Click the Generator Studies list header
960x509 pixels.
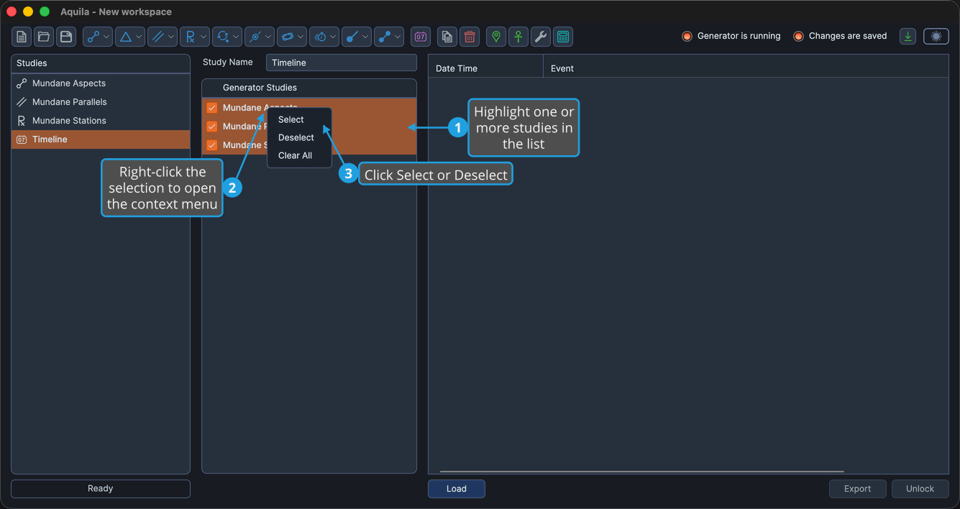[309, 88]
